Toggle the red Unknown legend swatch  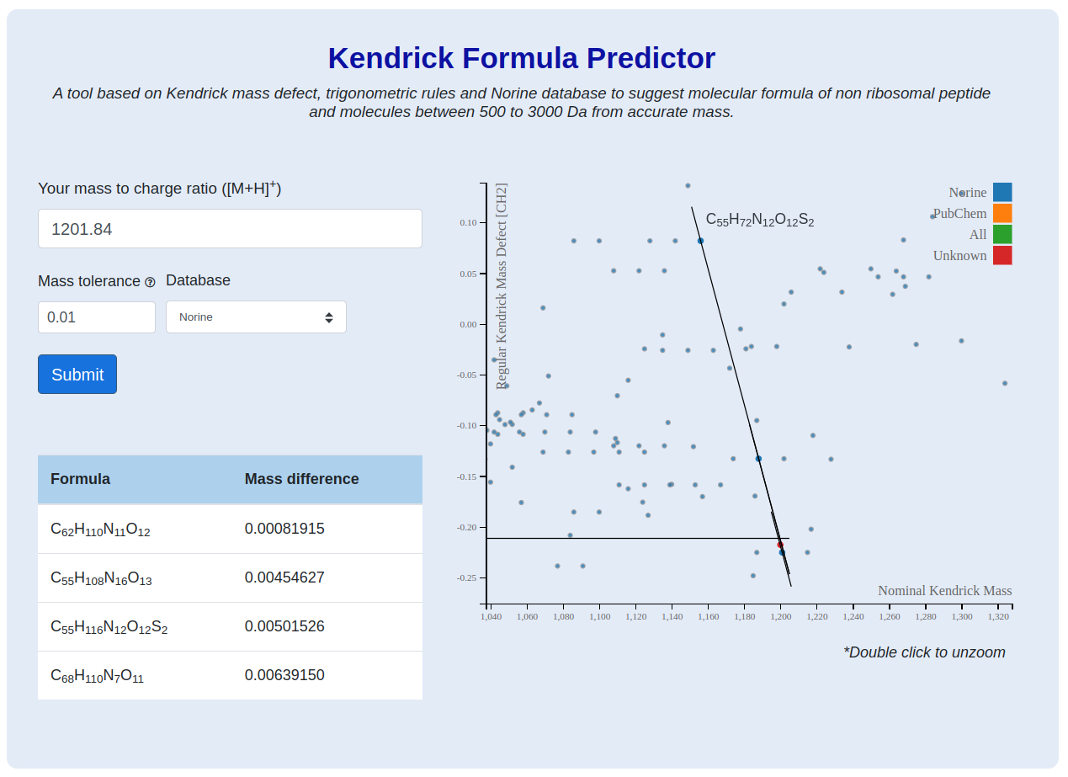1002,255
